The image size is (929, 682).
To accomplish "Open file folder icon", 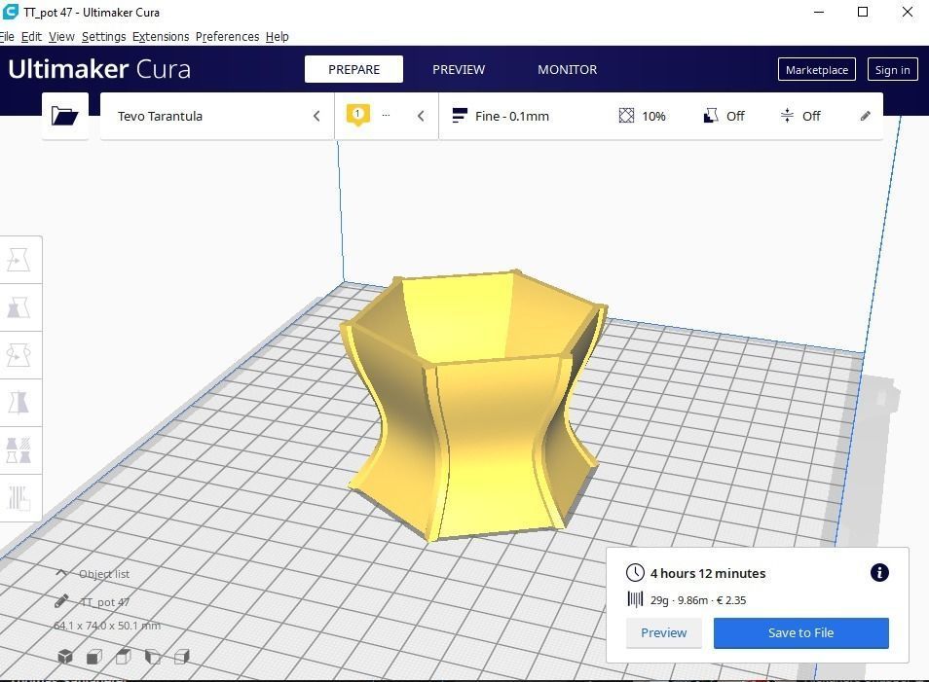I will 64,116.
